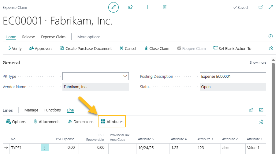Open row menu for TYPE1 line
The image size is (279, 154).
coord(45,148)
